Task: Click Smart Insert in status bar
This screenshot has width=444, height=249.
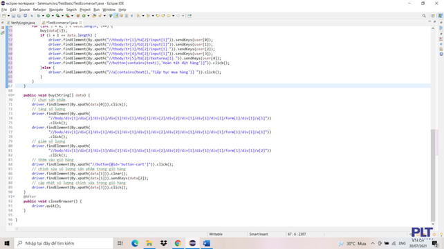Action: 259,235
